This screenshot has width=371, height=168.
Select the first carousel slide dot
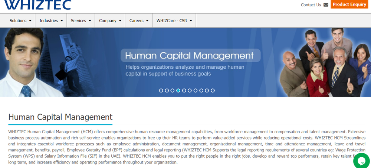tap(161, 90)
